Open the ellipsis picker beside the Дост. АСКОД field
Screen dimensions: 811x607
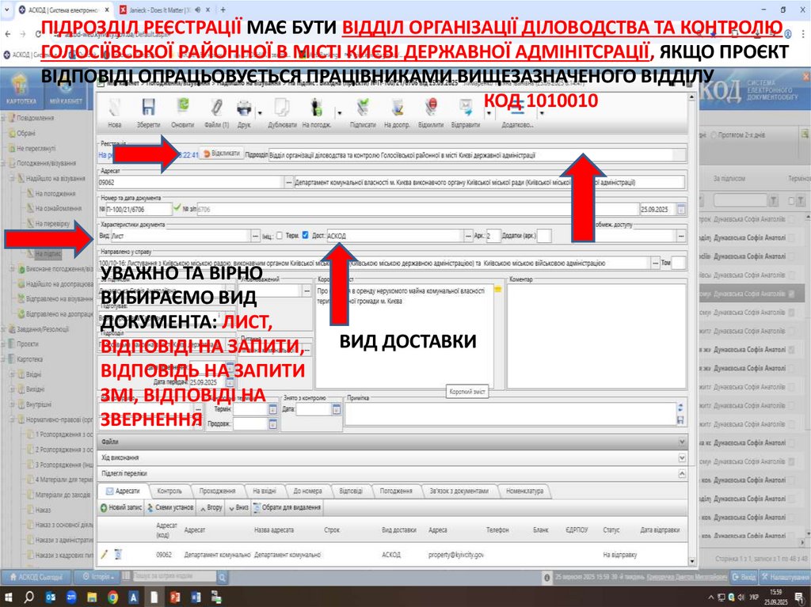pyautogui.click(x=468, y=236)
